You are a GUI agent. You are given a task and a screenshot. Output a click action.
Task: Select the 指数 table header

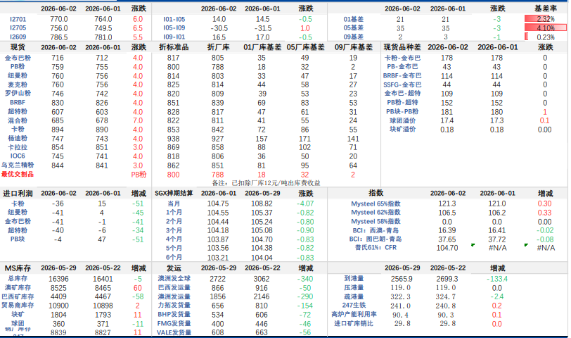[x=376, y=193]
